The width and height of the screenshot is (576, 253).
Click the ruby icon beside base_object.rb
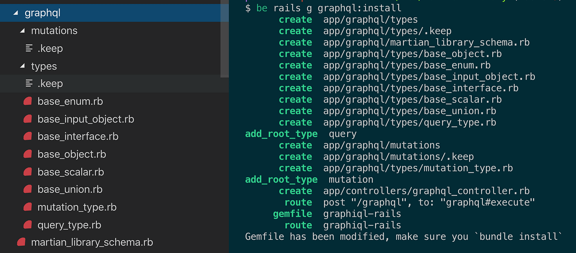[x=28, y=154]
